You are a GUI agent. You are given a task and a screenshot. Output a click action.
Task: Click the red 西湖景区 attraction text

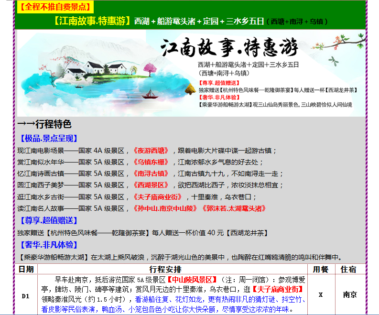[x=151, y=185]
